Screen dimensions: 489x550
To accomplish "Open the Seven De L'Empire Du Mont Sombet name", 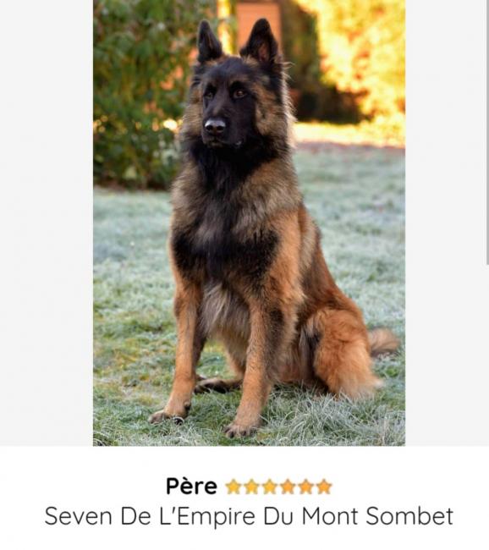I will [x=249, y=516].
